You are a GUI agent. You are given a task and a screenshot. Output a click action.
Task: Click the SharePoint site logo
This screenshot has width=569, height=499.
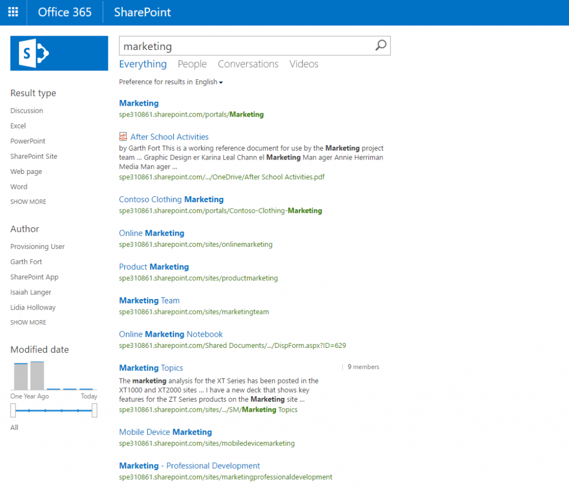pos(59,53)
